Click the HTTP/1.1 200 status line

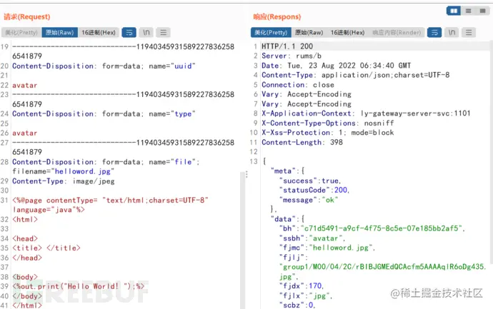[287, 46]
